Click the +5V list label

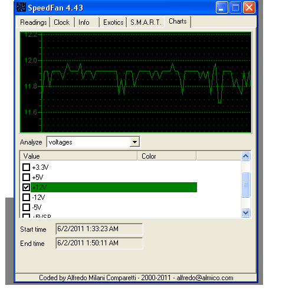click(37, 178)
